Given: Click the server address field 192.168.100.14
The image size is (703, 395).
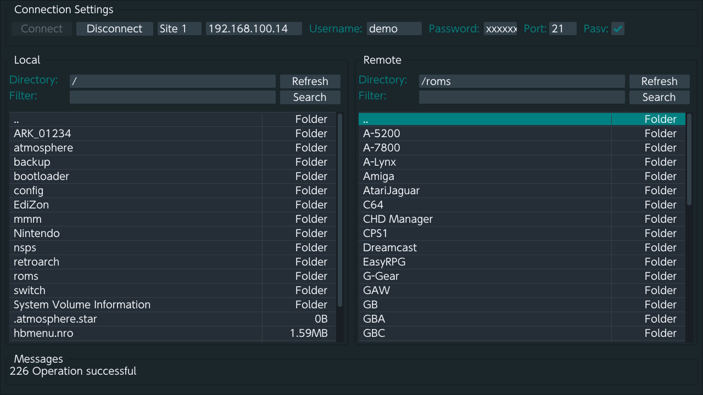Looking at the screenshot, I should [x=254, y=29].
